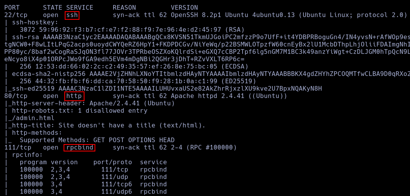Click the VERSION column header
The image size is (410, 196).
(x=184, y=7)
